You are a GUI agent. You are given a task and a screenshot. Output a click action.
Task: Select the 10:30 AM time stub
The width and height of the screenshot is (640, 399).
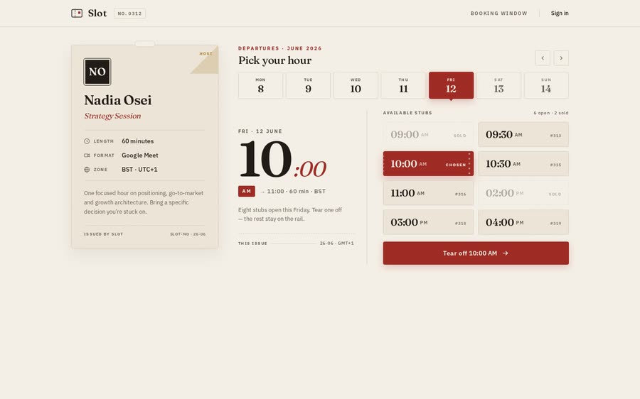(x=523, y=164)
